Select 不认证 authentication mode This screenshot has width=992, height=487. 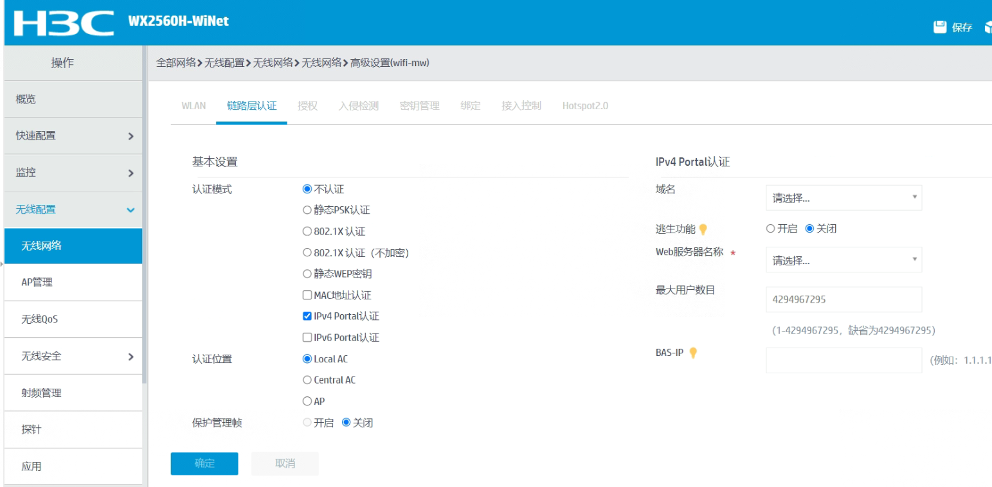307,190
